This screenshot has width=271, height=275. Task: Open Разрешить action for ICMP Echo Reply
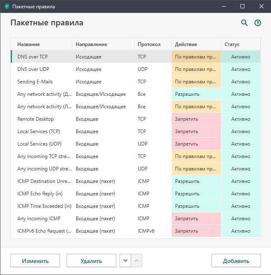click(196, 194)
